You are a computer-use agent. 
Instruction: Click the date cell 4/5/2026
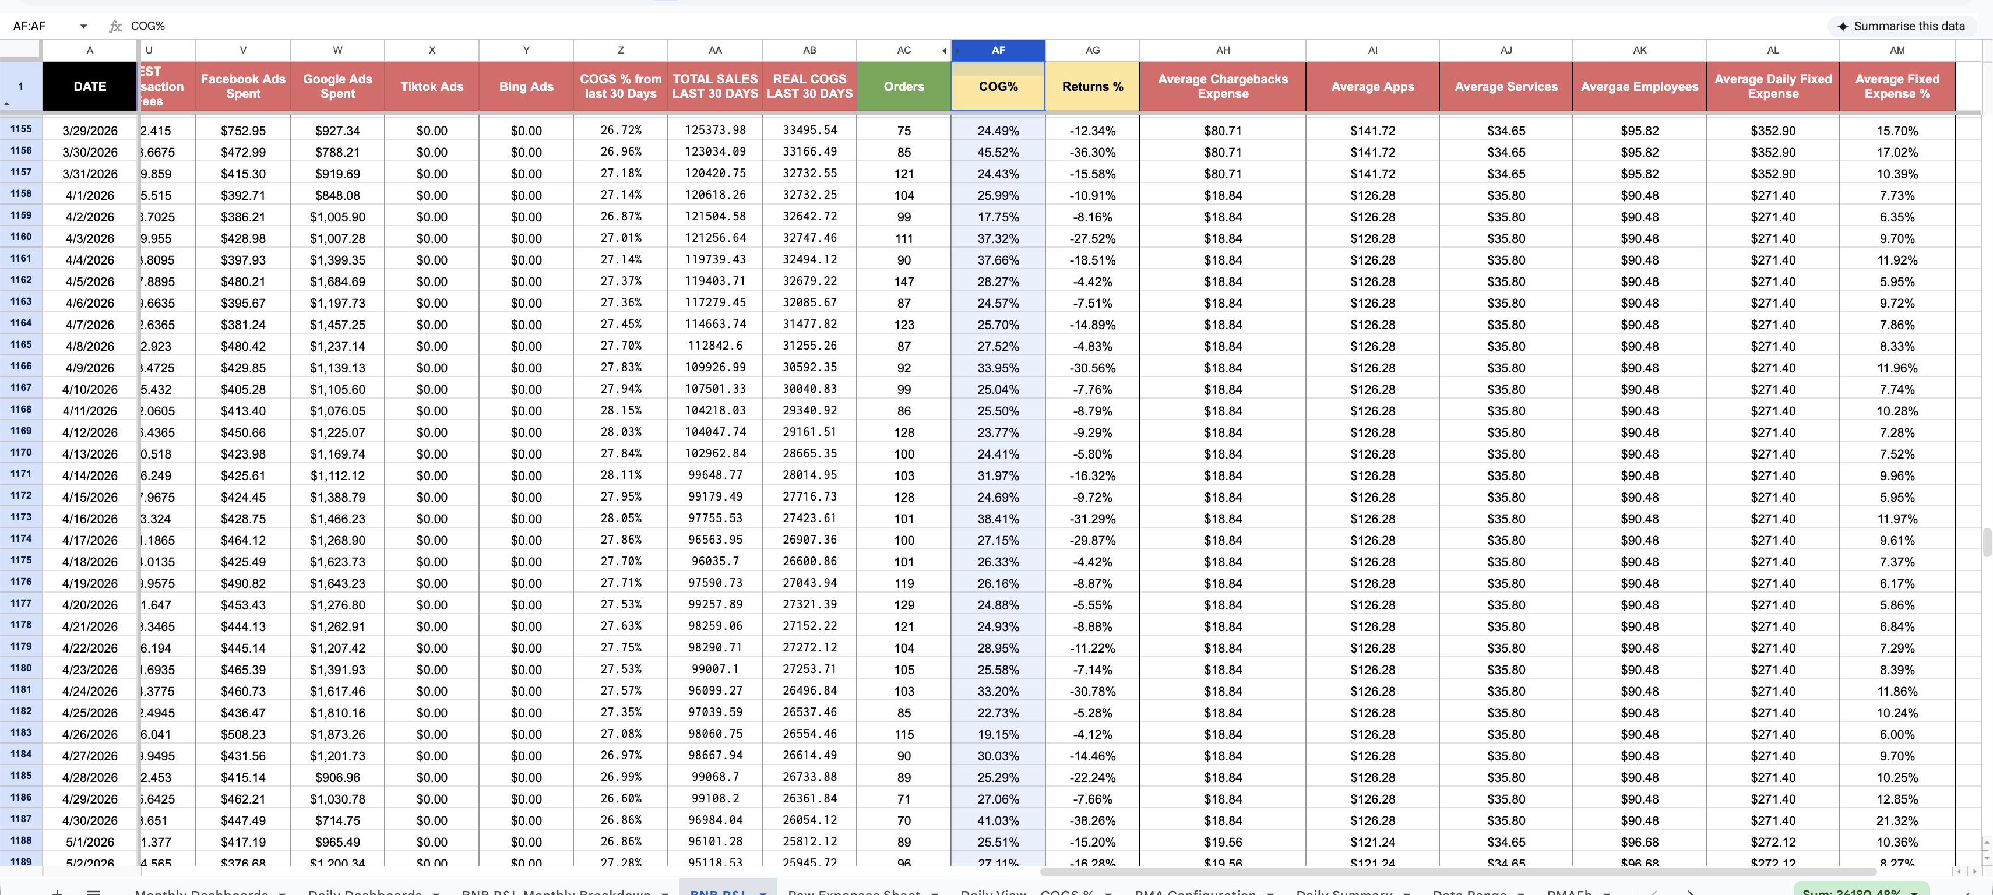90,281
